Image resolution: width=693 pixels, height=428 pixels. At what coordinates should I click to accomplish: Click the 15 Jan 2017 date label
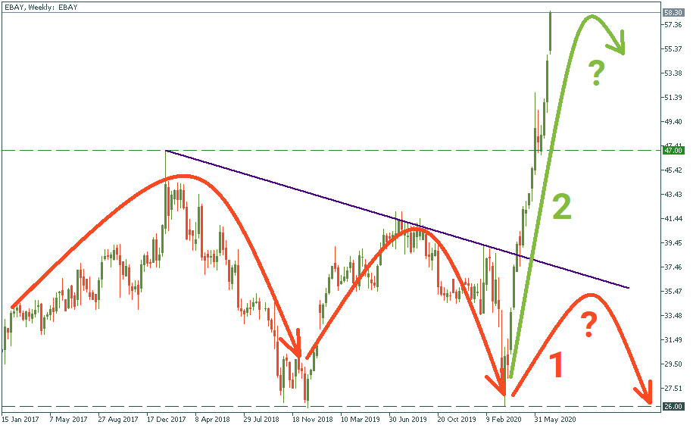(20, 417)
